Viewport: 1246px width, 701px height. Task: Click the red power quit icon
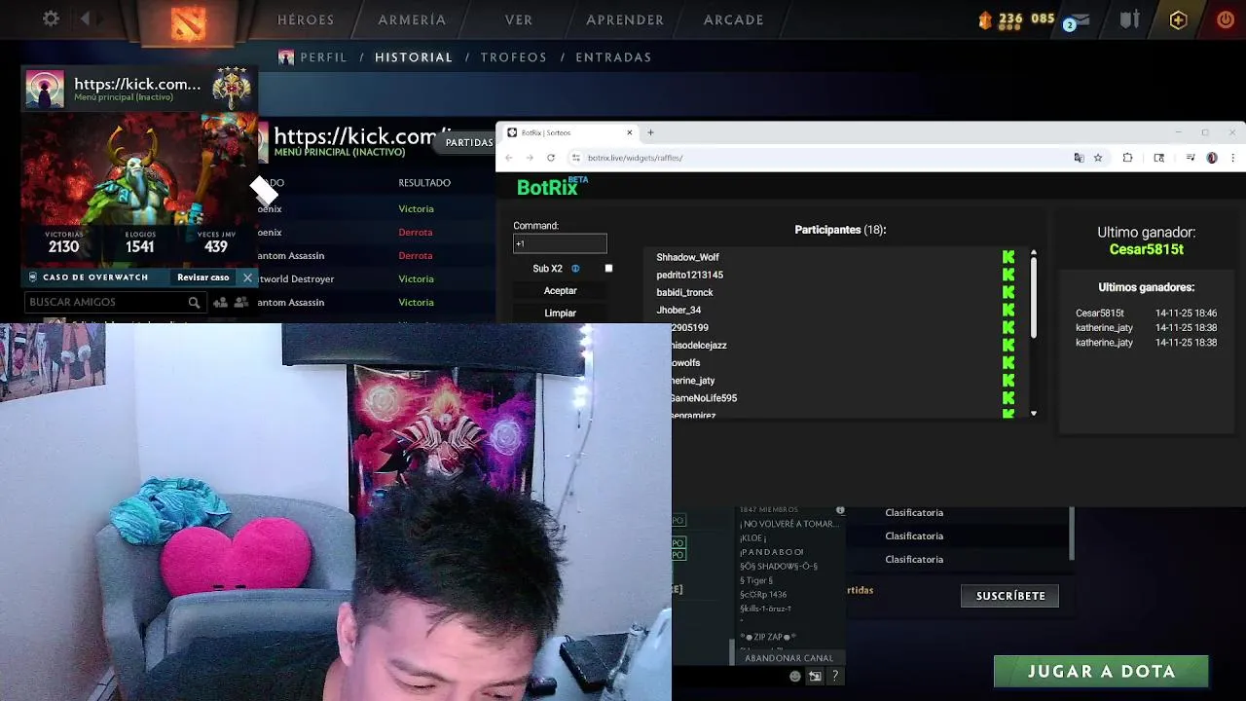pyautogui.click(x=1226, y=19)
